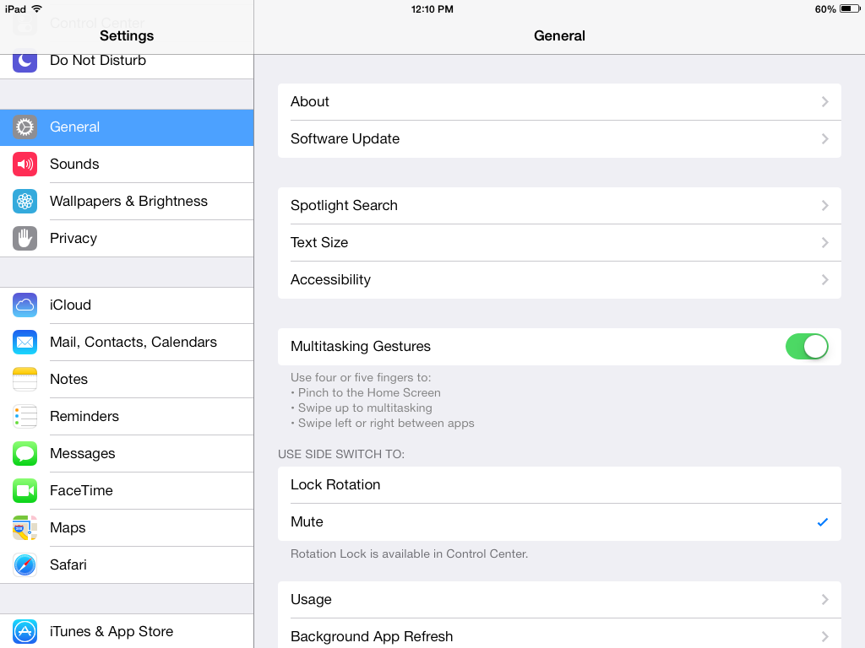Open About via its chevron

point(824,102)
